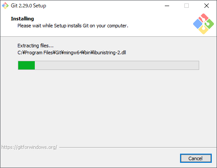Click the blue diamond of the Git logo

tap(197, 24)
